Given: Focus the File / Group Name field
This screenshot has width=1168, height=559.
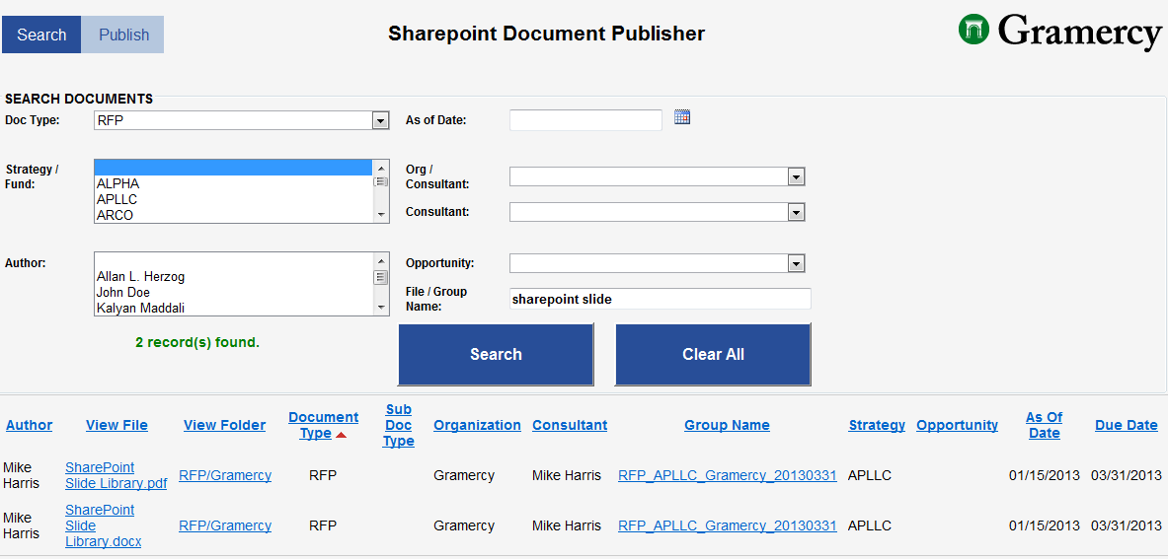Looking at the screenshot, I should click(660, 299).
